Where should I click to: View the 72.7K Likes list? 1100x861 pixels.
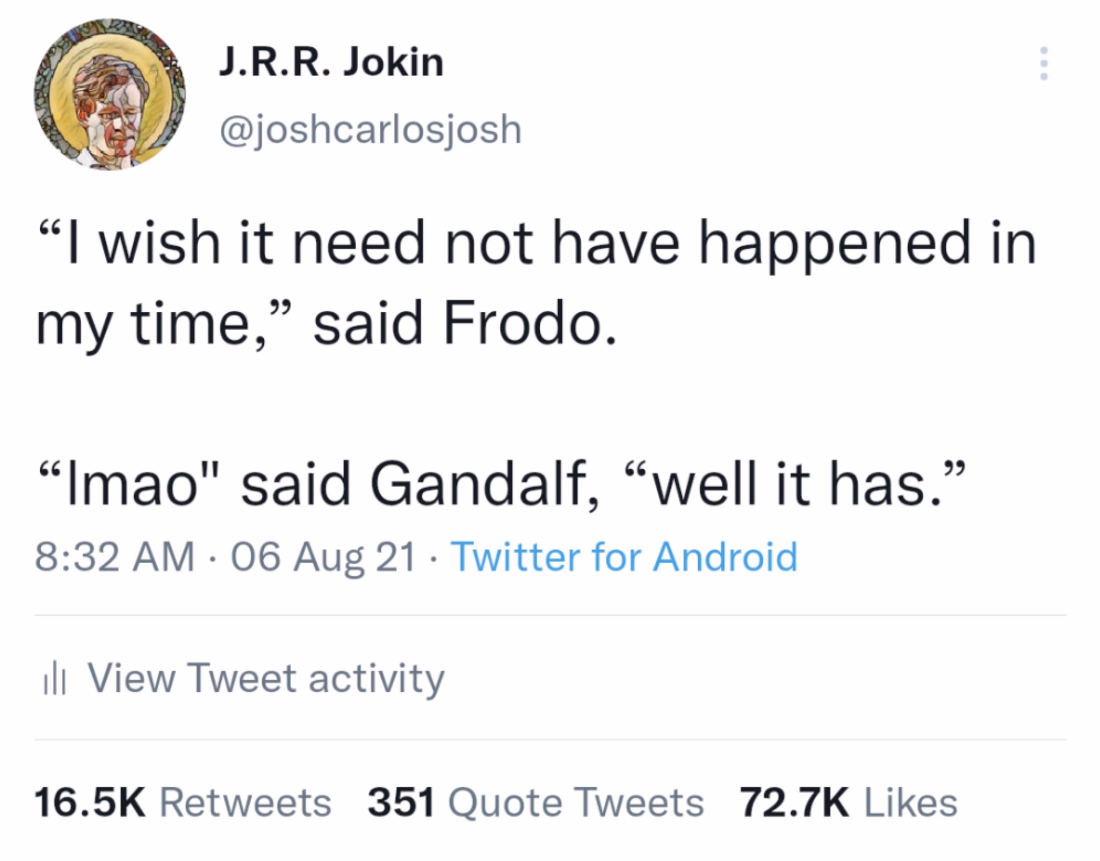click(849, 803)
